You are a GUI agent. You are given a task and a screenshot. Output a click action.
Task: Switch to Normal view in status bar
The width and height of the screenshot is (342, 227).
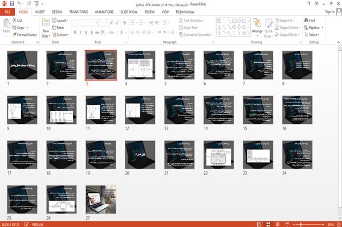click(259, 224)
